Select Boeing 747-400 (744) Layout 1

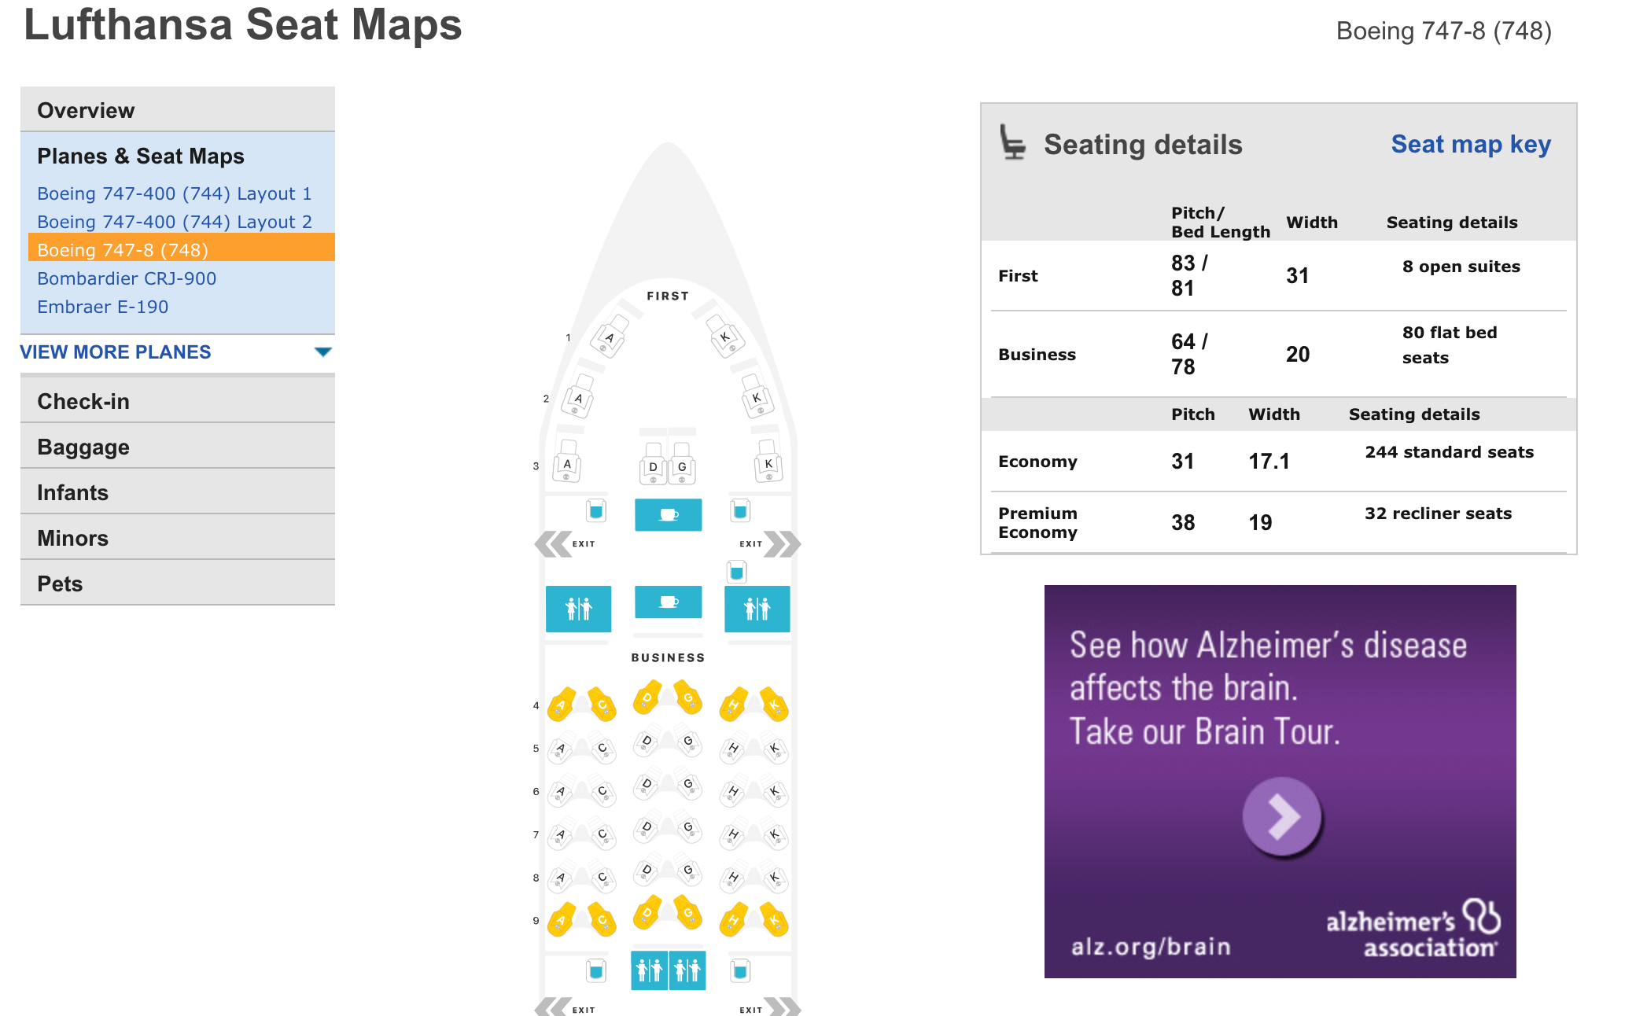point(174,193)
